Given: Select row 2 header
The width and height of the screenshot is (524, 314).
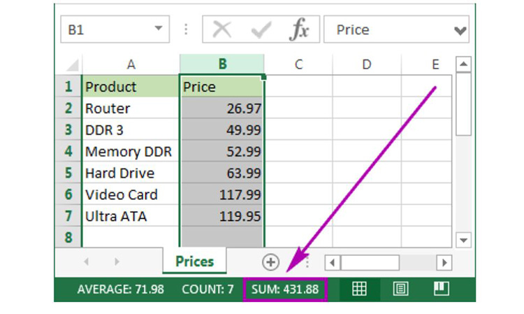Looking at the screenshot, I should 68,108.
